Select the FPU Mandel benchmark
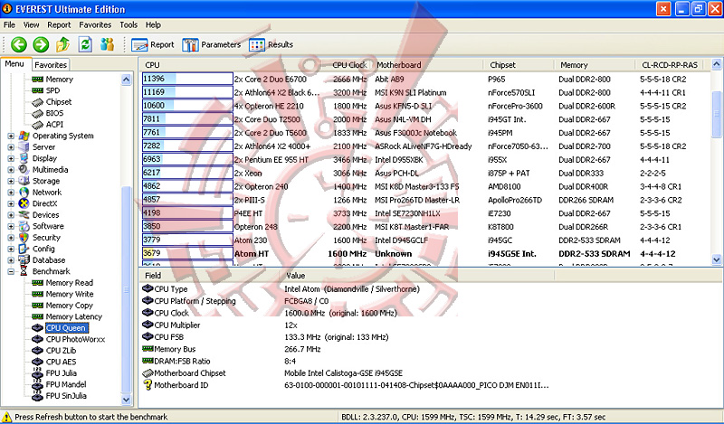This screenshot has width=724, height=424. (x=66, y=384)
